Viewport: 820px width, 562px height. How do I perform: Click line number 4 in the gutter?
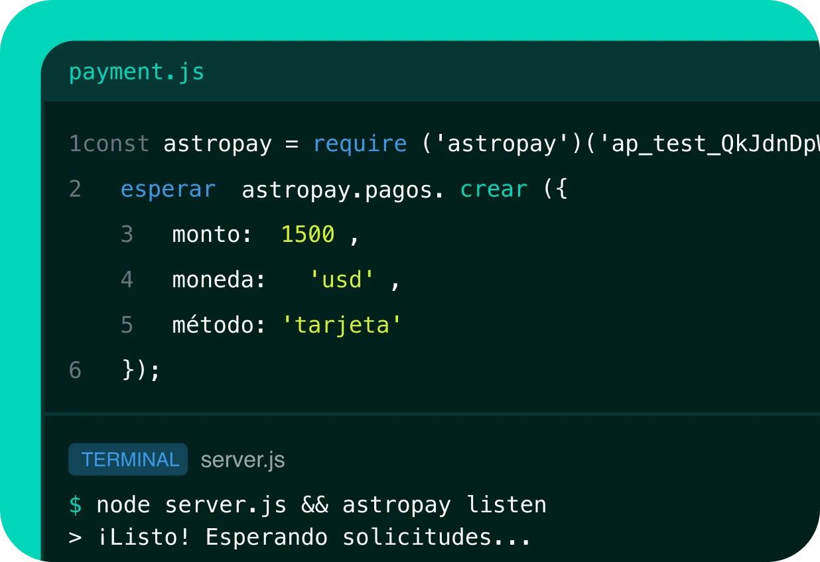coord(127,280)
